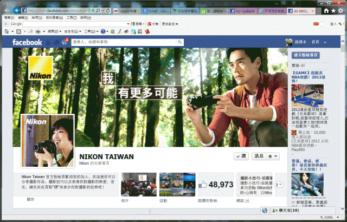Open the 活動 events thumbnail
The width and height of the screenshot is (347, 222).
(177, 185)
